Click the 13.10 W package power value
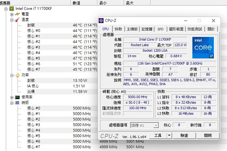227x151 pixels. click(80, 80)
